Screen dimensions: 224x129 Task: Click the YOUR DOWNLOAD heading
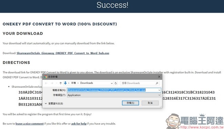coord(23,33)
